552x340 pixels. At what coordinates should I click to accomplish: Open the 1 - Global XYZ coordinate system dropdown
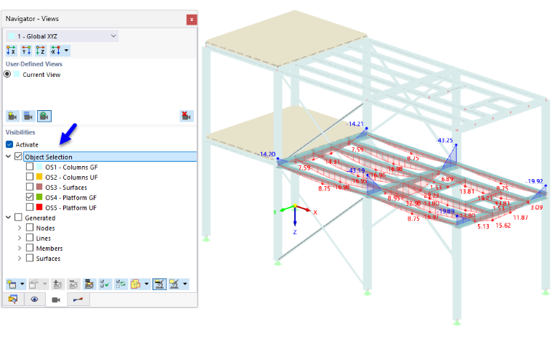[62, 36]
